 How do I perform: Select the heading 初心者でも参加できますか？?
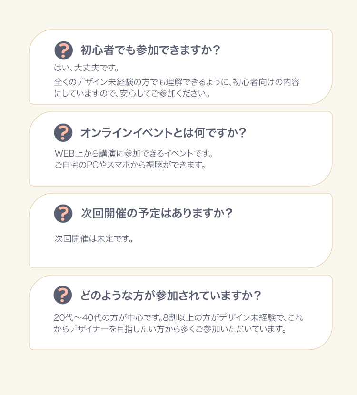coord(150,50)
